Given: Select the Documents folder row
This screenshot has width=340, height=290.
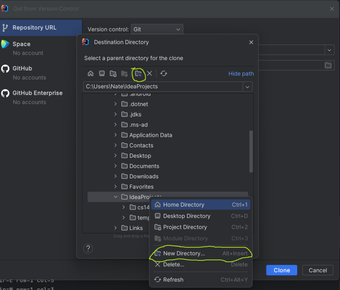Looking at the screenshot, I should tap(168, 166).
